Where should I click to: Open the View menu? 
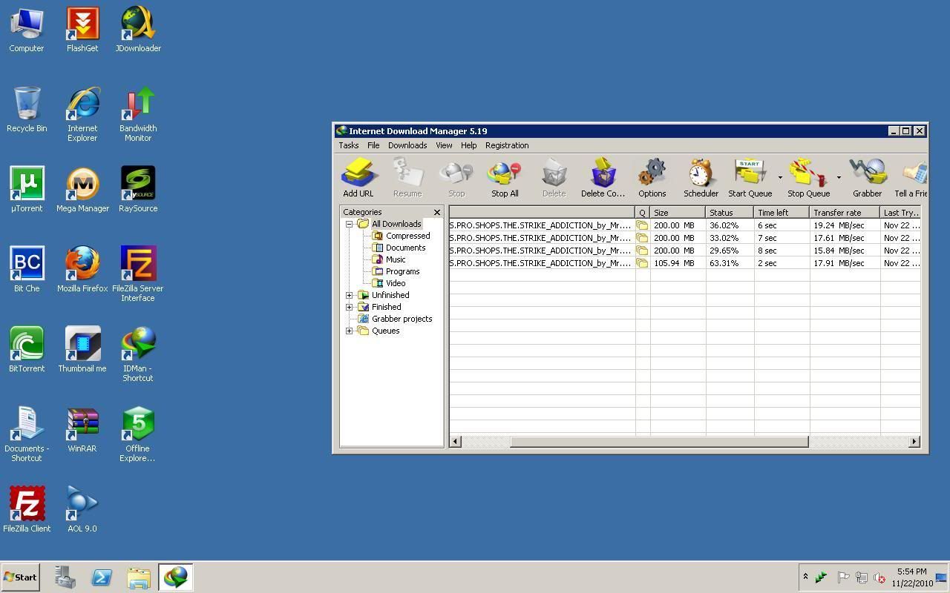pyautogui.click(x=444, y=145)
